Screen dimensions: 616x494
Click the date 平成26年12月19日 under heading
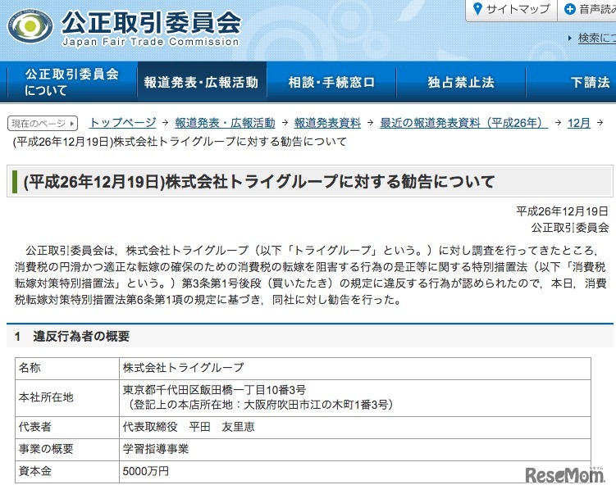pyautogui.click(x=562, y=211)
